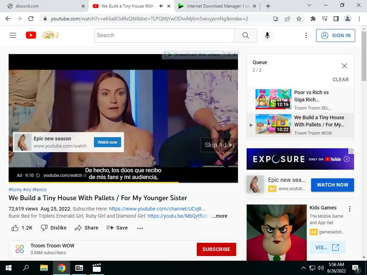Open the Windows Start menu
Viewport: 367px width, 275px height.
(9, 268)
